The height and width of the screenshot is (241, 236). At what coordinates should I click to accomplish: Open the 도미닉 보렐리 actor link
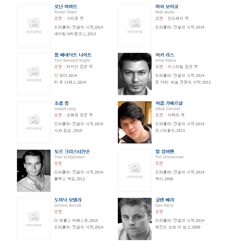click(68, 200)
